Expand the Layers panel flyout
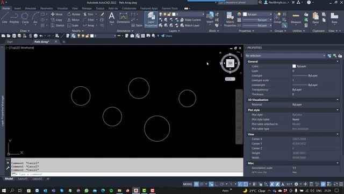 [174, 31]
